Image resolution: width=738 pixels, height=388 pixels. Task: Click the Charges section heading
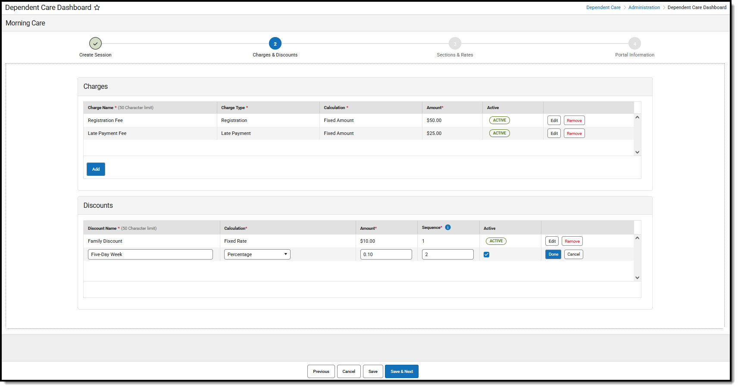click(x=96, y=87)
